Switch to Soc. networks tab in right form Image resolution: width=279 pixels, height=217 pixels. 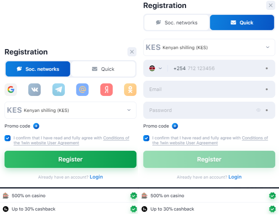tap(177, 22)
